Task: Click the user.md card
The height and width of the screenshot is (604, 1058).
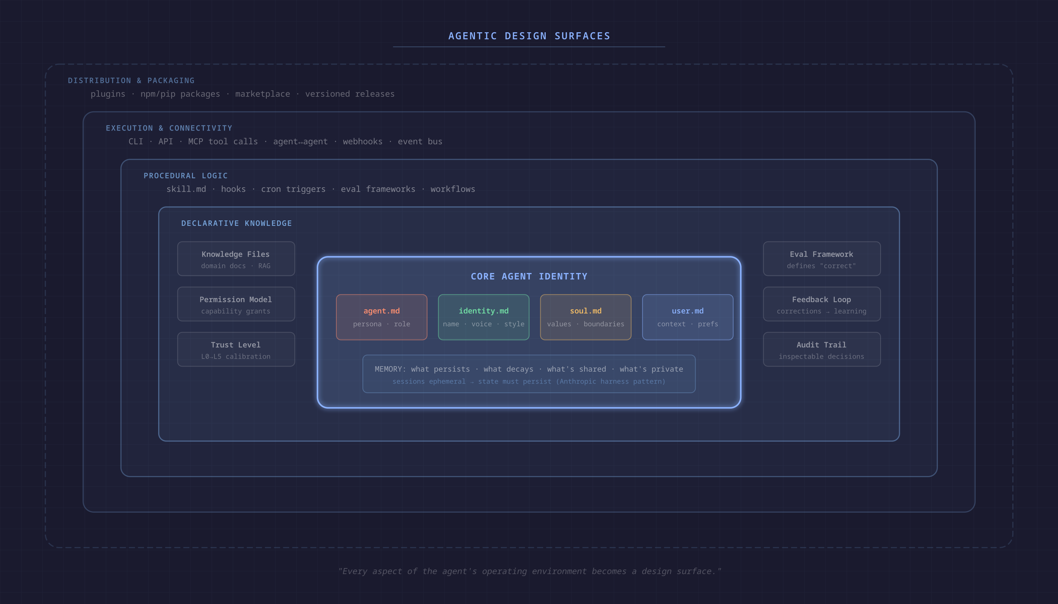Action: point(688,317)
